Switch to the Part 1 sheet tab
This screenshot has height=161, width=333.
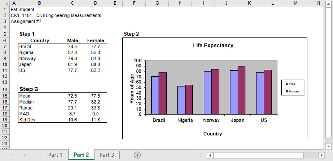coord(56,155)
